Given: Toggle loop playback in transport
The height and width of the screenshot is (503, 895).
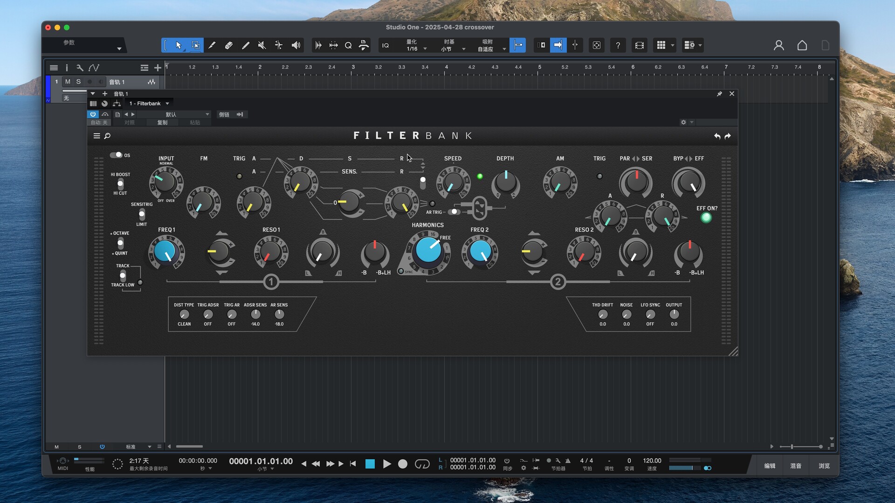Looking at the screenshot, I should point(422,464).
